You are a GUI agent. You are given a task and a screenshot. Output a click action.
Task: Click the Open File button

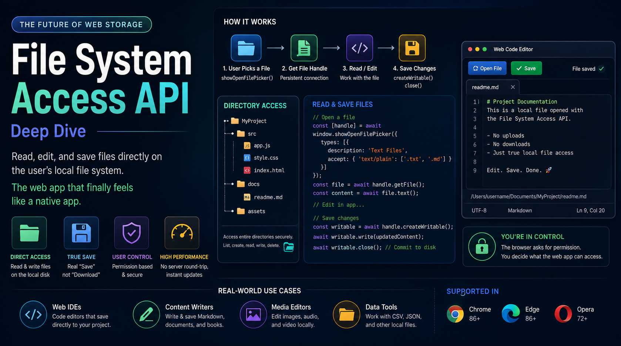coord(487,68)
